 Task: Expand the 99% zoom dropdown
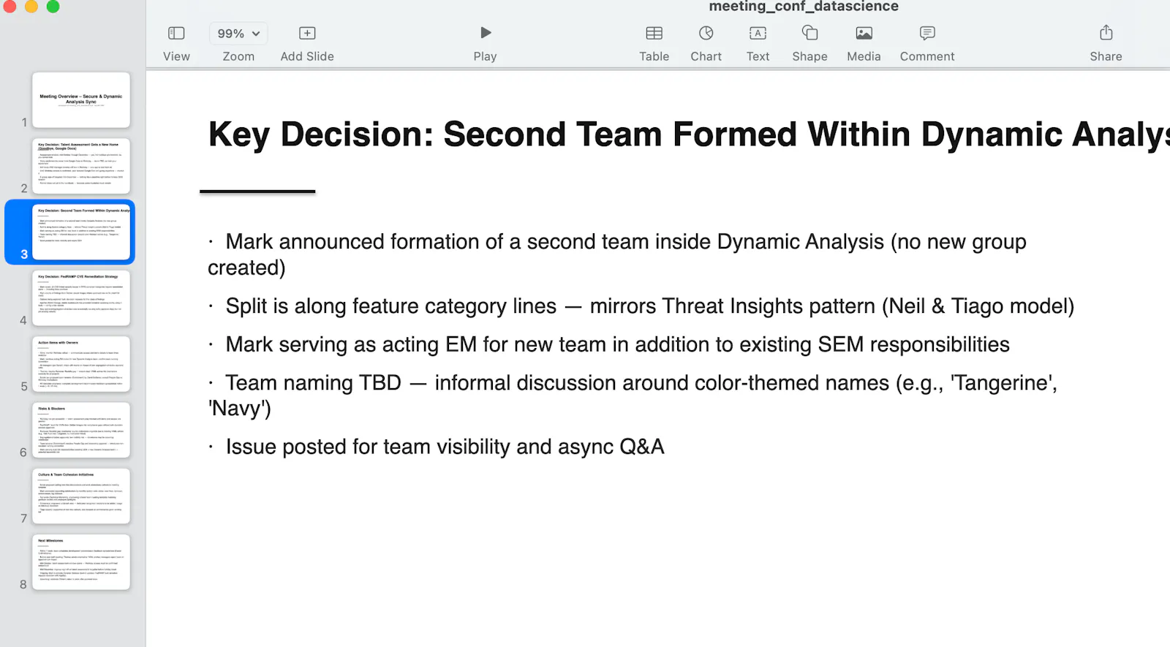(238, 34)
